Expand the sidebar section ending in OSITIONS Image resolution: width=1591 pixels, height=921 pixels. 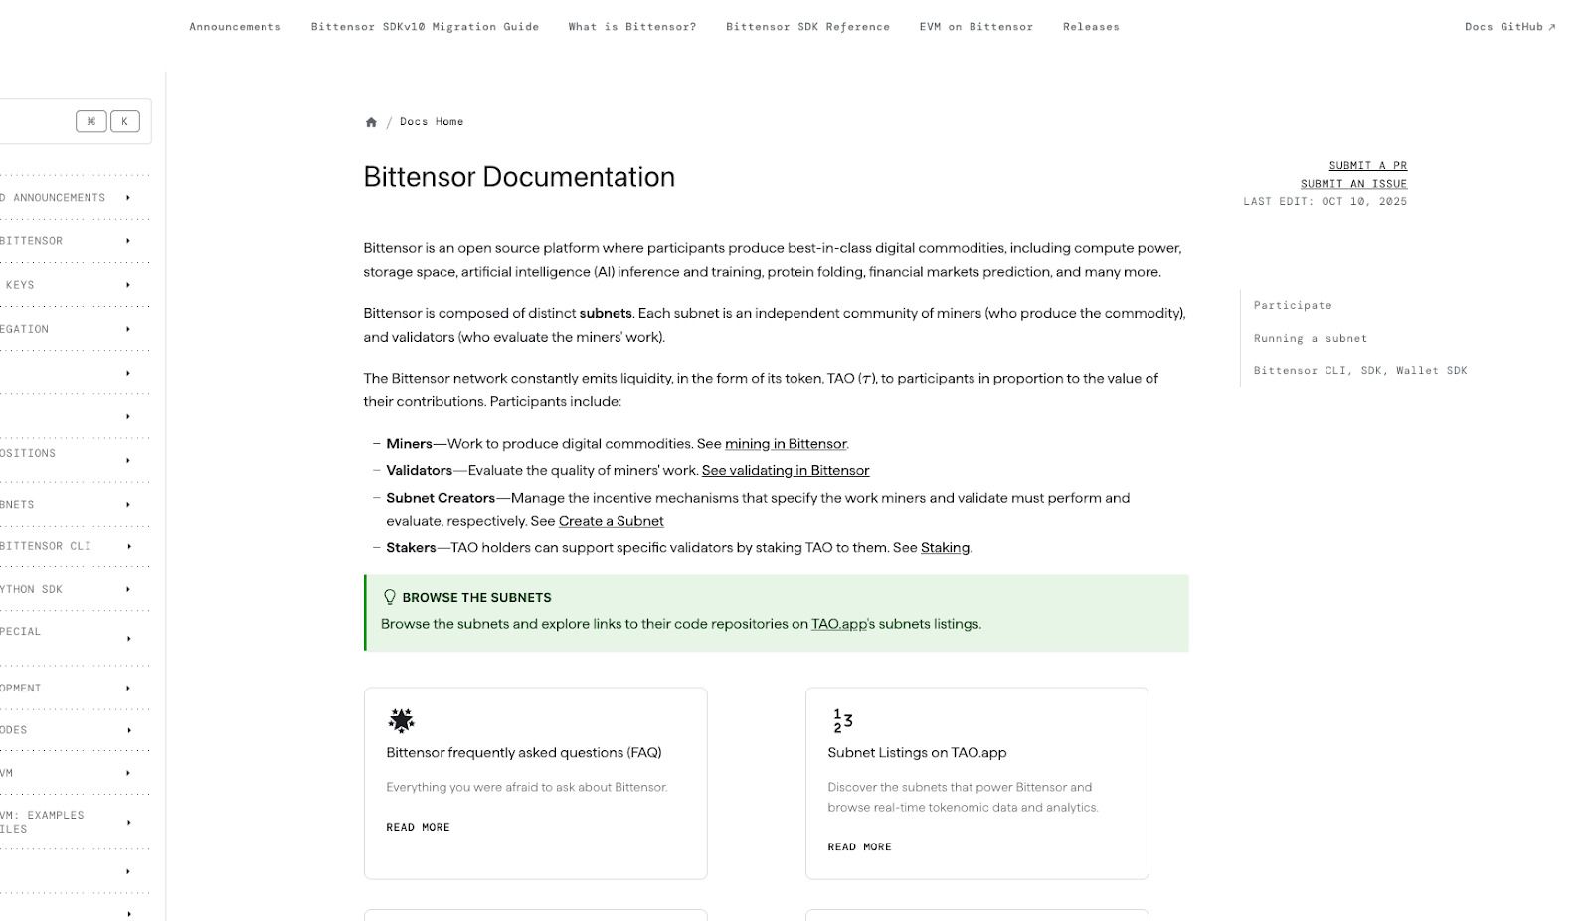[x=128, y=460]
